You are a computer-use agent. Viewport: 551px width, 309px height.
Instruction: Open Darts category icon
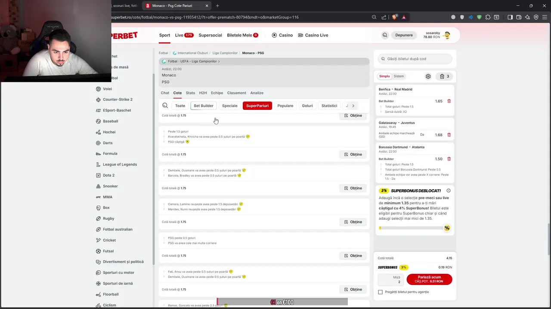click(99, 143)
